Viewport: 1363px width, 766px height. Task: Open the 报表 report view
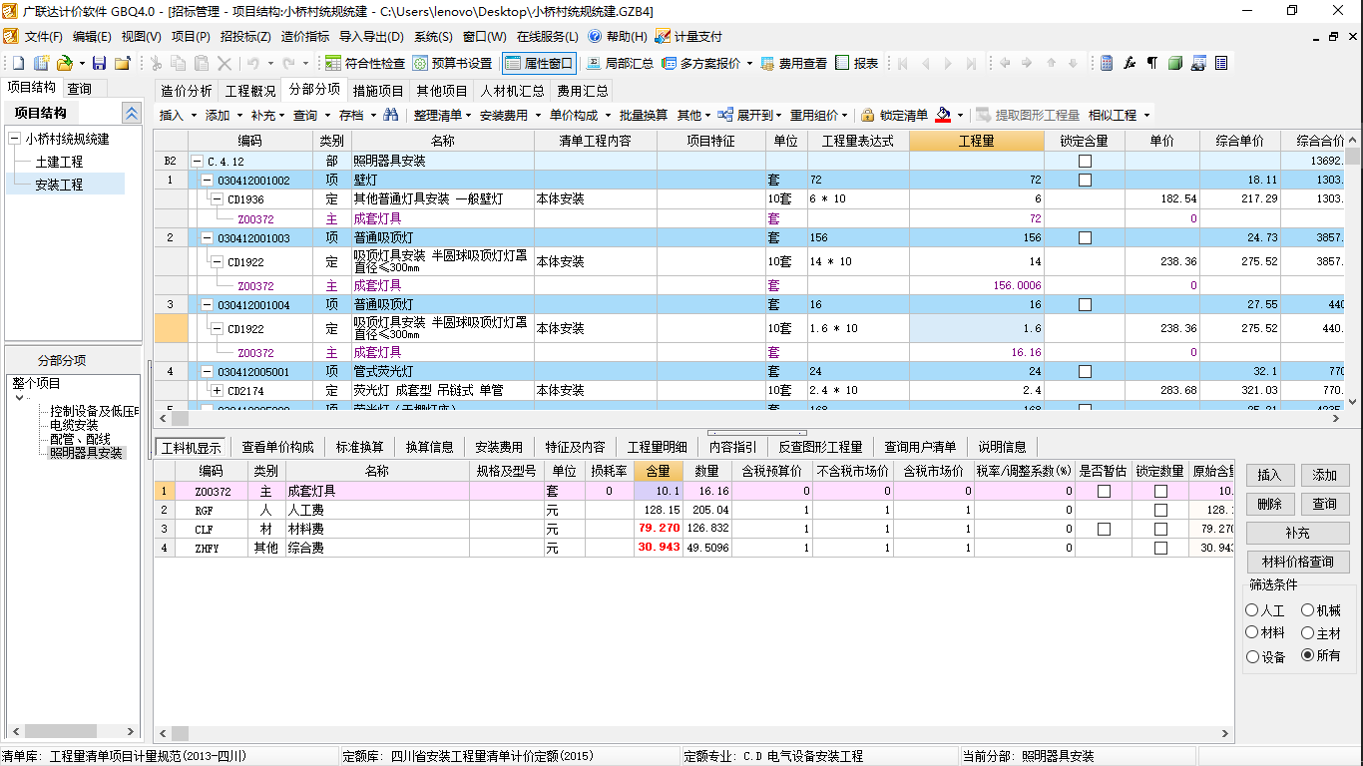click(857, 63)
